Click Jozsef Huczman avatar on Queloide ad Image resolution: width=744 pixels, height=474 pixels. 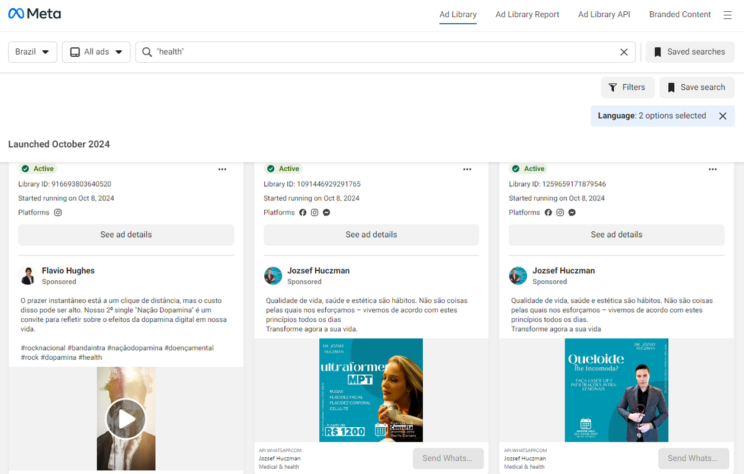[518, 276]
